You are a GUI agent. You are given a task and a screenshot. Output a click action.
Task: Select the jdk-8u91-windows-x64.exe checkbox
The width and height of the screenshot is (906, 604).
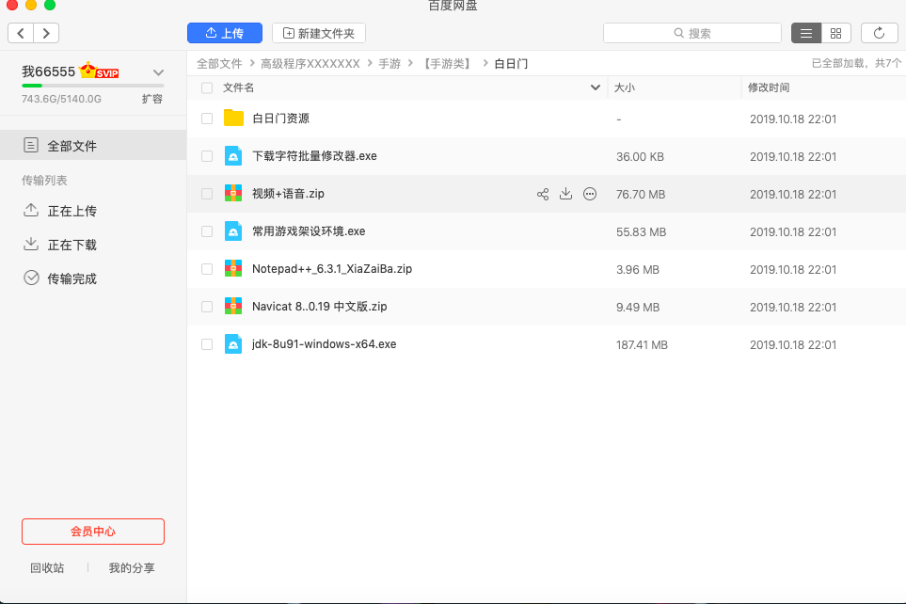[x=207, y=344]
